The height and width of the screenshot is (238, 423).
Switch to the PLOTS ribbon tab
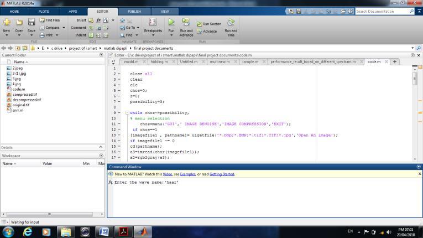tap(43, 11)
